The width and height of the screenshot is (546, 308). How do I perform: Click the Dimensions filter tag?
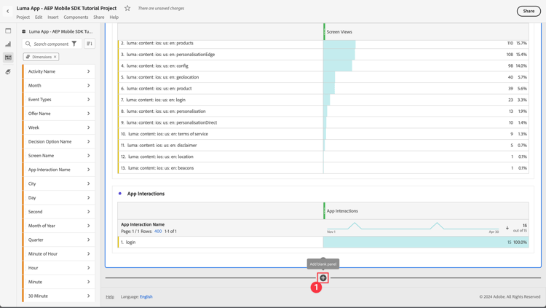(41, 57)
